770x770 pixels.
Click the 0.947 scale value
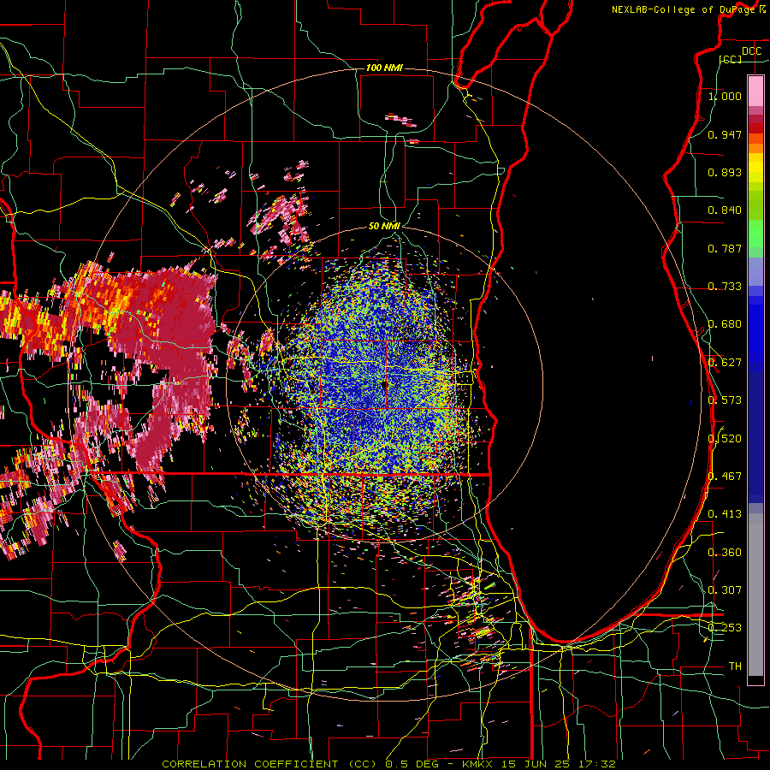coord(725,134)
